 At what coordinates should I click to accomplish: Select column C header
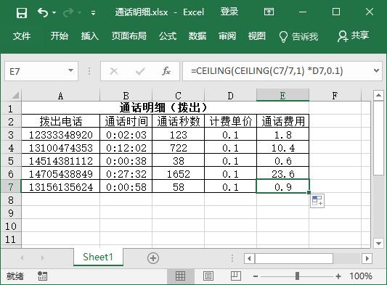[178, 96]
